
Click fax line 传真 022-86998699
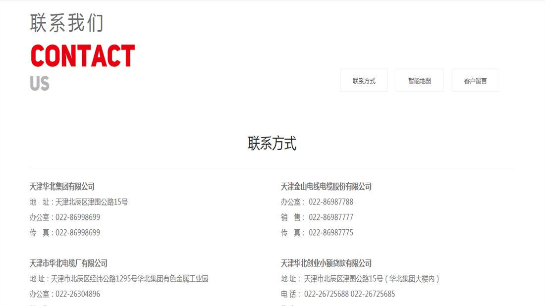[x=64, y=232]
